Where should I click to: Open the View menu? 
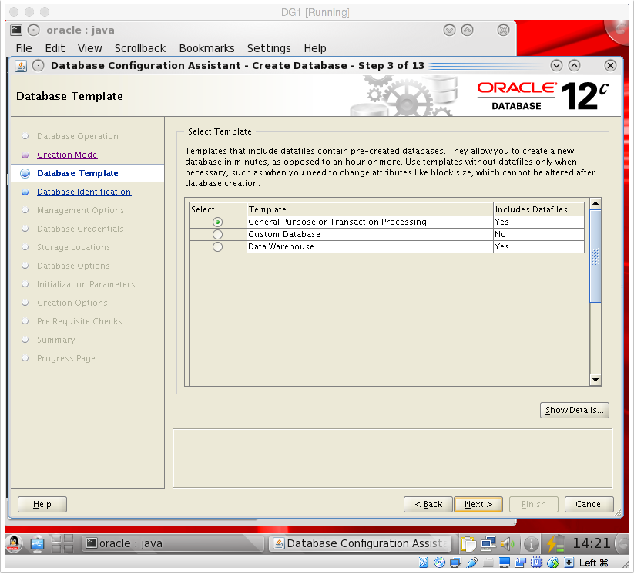pyautogui.click(x=90, y=48)
